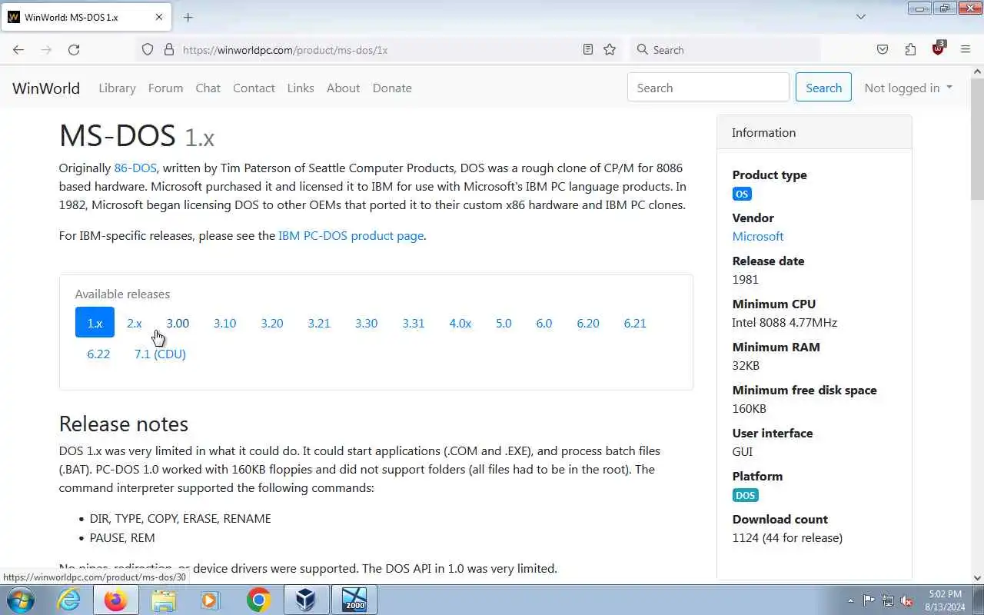The width and height of the screenshot is (984, 615).
Task: Go back with the browser back arrow
Action: point(18,49)
